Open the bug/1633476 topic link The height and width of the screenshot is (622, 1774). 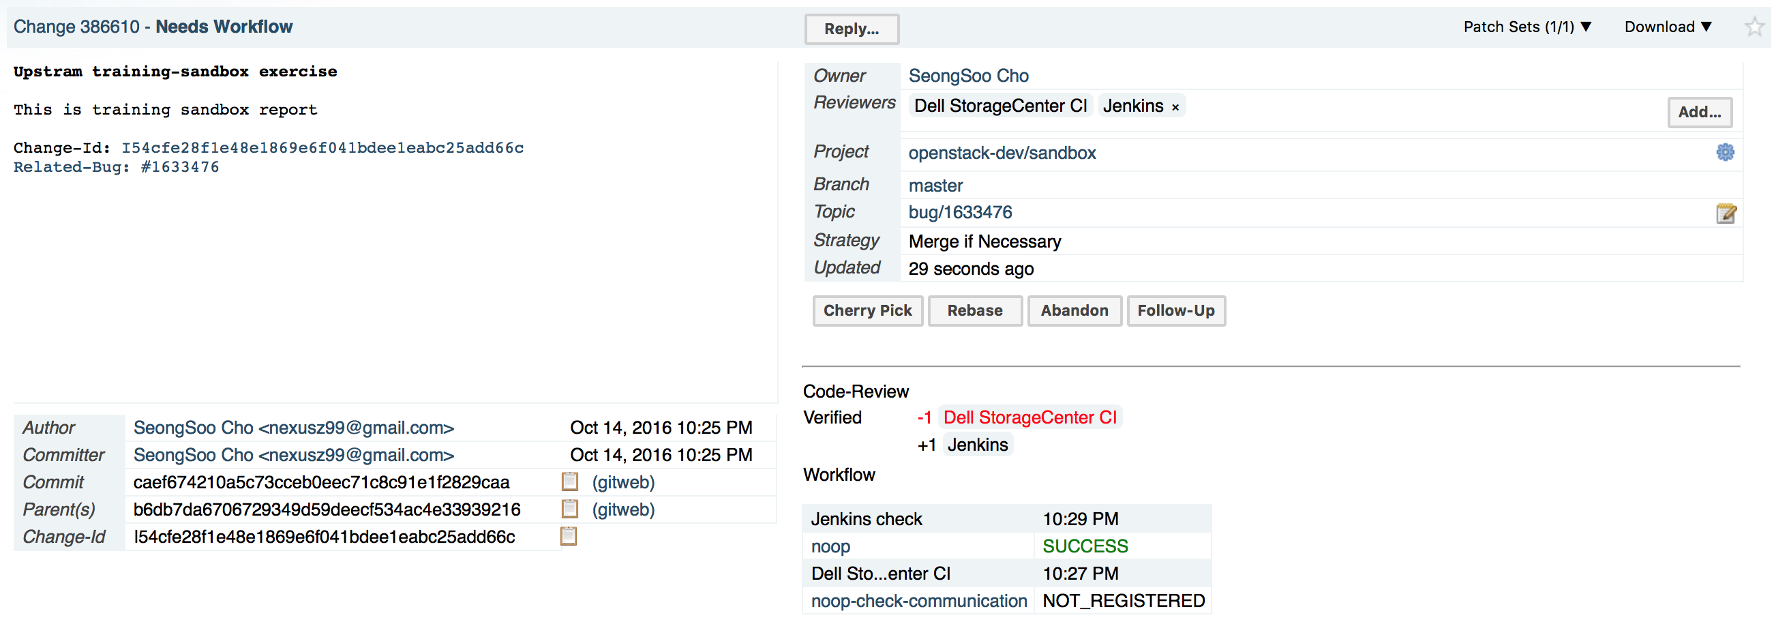961,213
